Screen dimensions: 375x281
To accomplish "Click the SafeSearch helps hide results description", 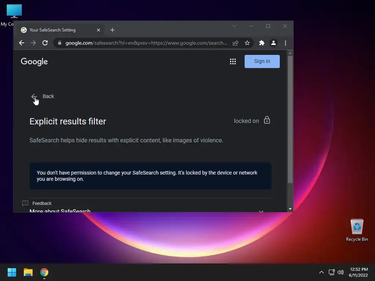I will tap(126, 140).
